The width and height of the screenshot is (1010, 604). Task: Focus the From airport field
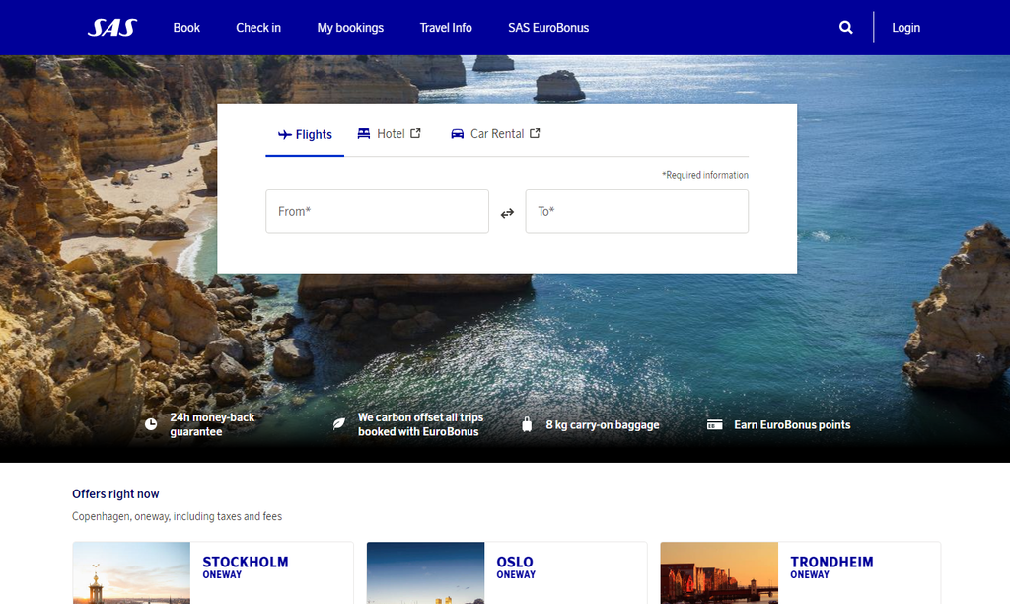click(377, 211)
